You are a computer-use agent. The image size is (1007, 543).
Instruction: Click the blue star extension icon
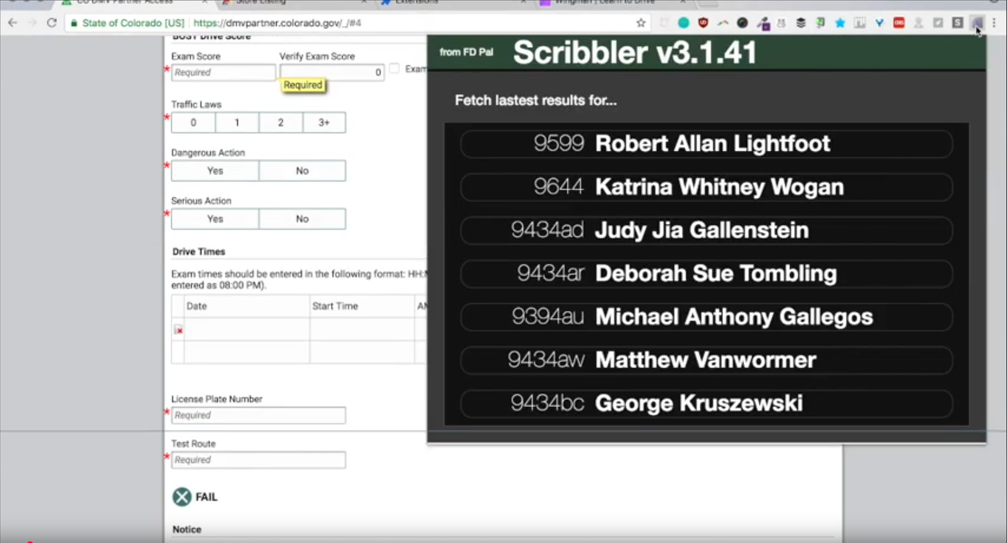pyautogui.click(x=840, y=23)
